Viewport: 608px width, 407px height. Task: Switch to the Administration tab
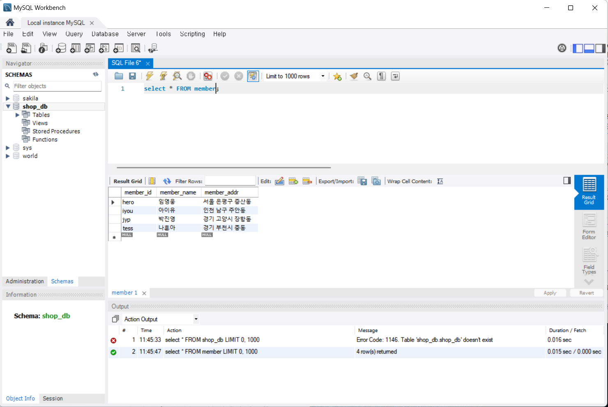pyautogui.click(x=25, y=281)
